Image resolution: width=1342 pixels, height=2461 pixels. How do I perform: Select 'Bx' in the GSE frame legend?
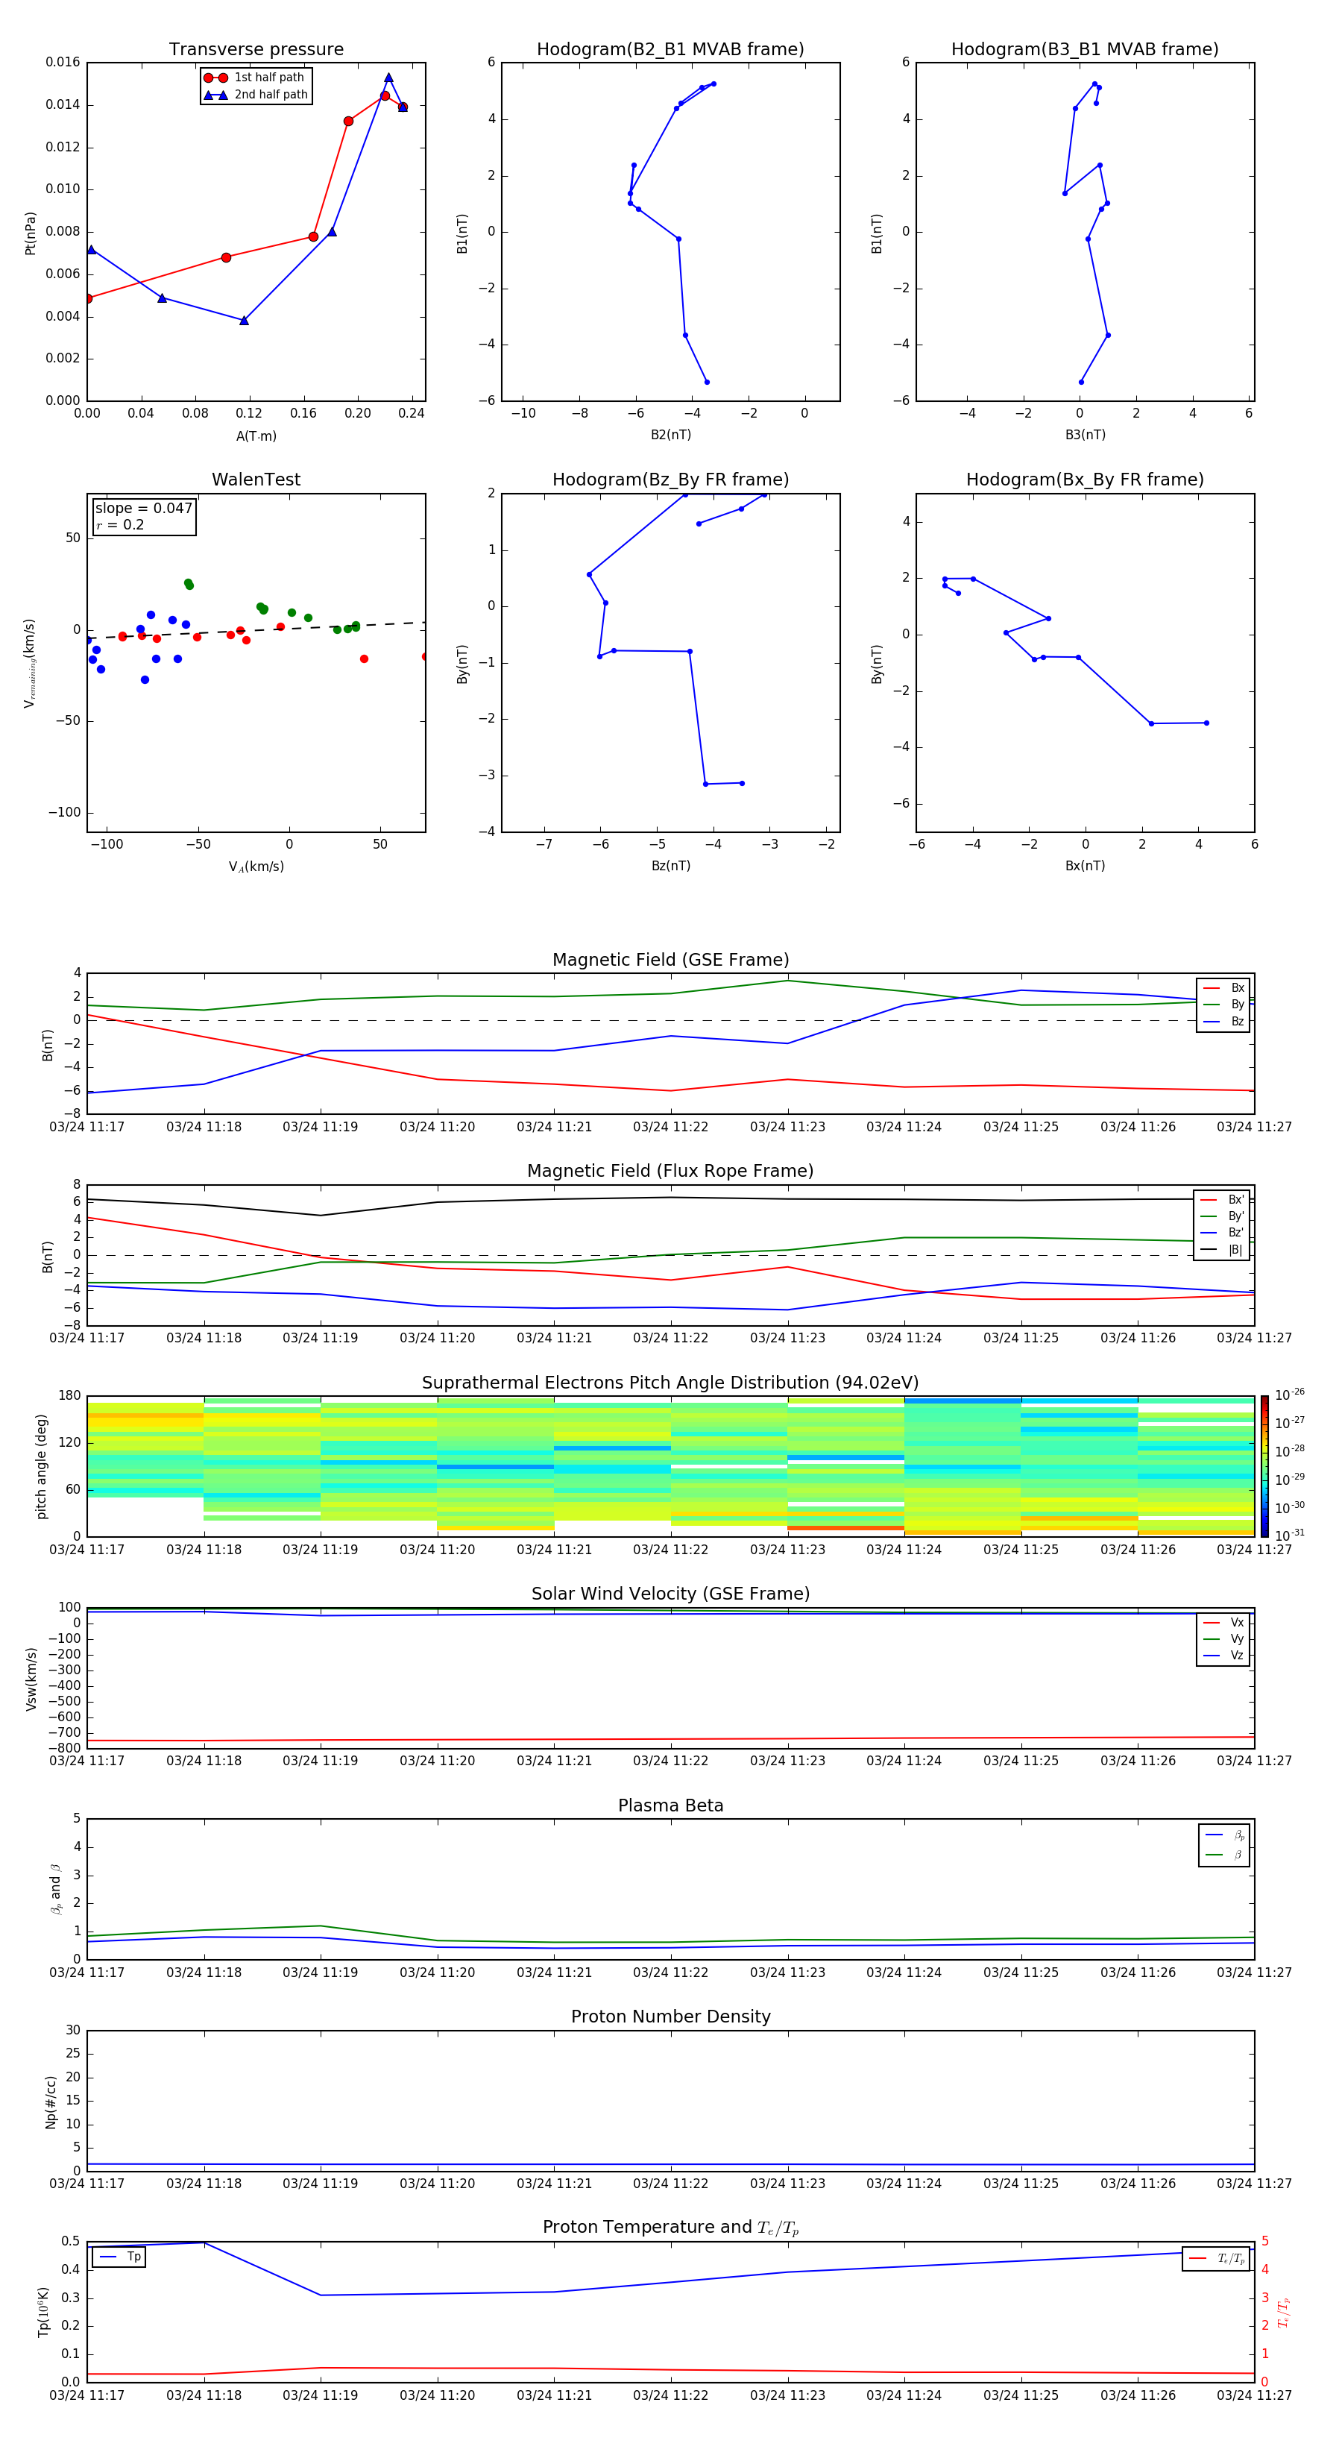click(1224, 988)
